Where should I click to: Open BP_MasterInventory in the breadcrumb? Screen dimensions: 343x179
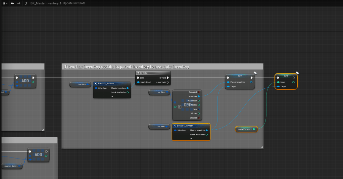click(x=44, y=3)
